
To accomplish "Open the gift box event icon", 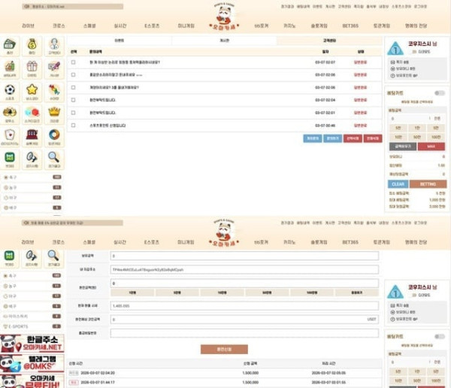I will 32,68.
